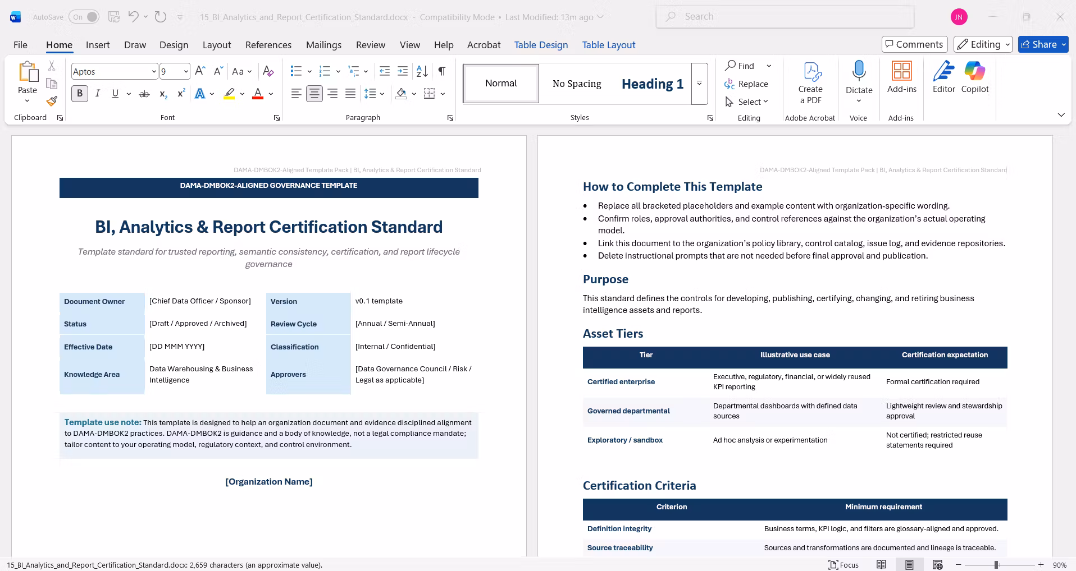Select the Show/Hide paragraph marks icon
The width and height of the screenshot is (1076, 571).
[442, 71]
